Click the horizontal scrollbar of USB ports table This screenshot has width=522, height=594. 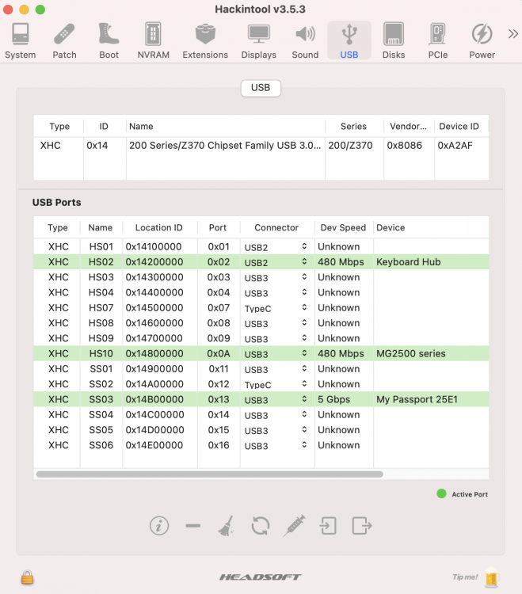(209, 474)
